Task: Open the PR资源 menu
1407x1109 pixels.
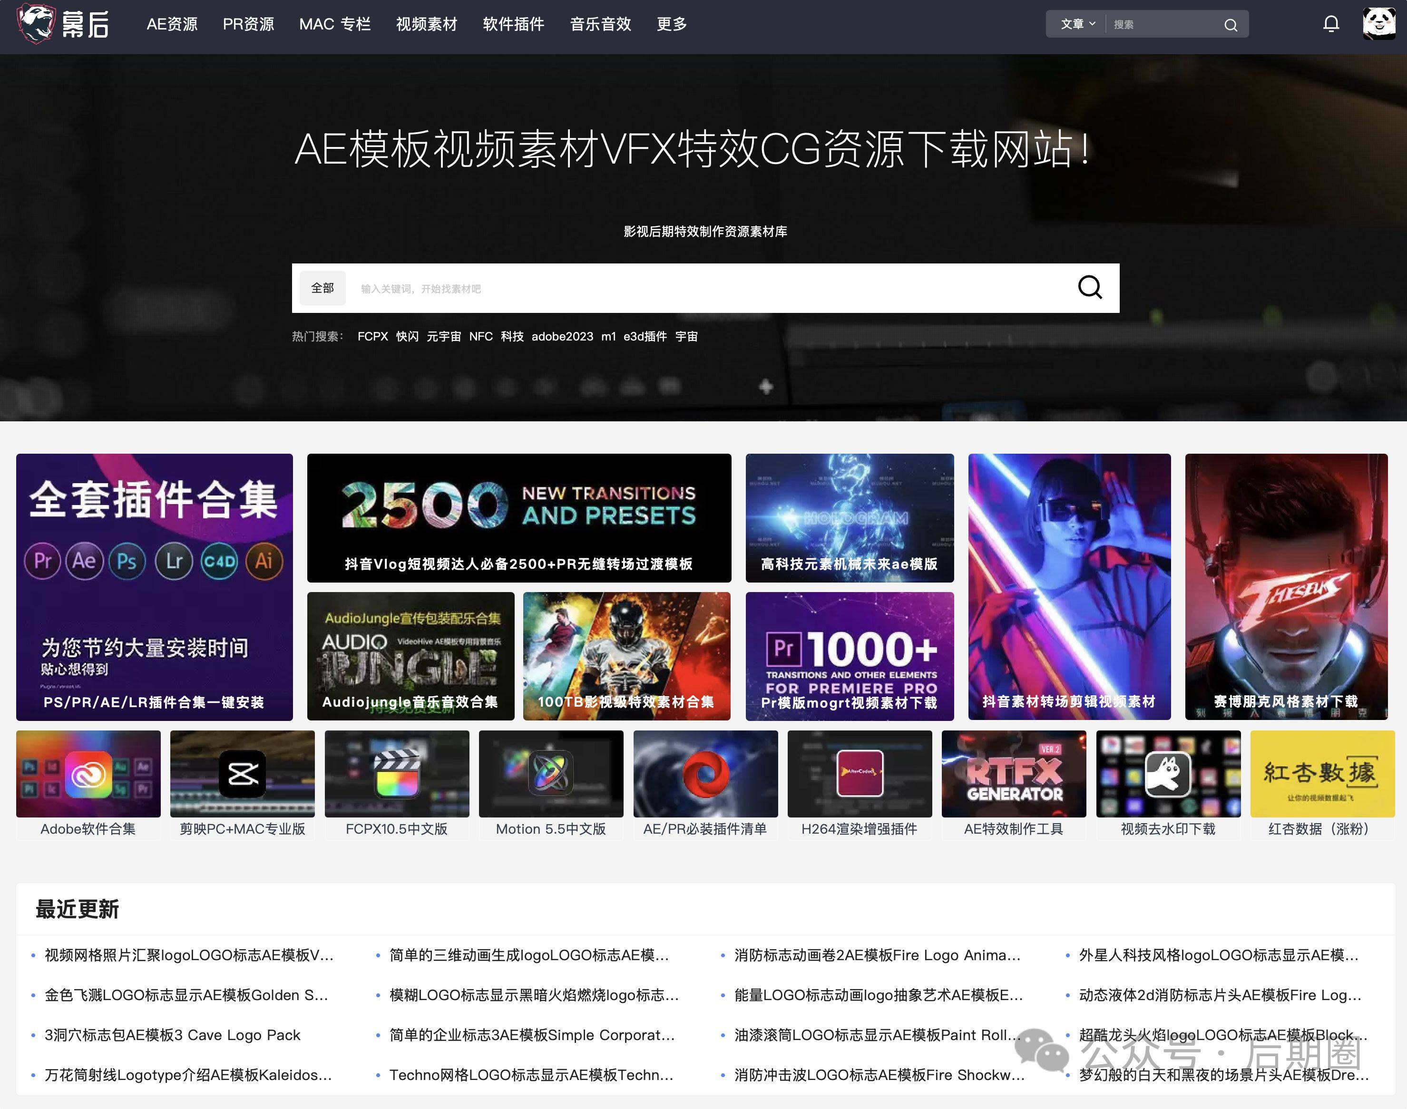Action: click(248, 24)
